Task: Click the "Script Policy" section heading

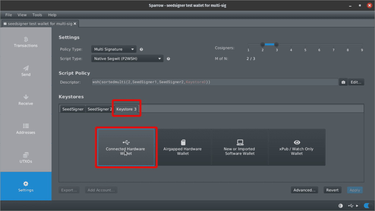Action: (x=74, y=73)
